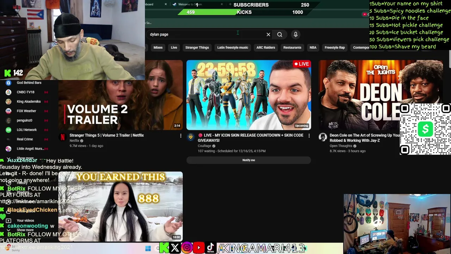
Task: Open Deon Cole Art of Screwing Up title
Action: click(364, 138)
